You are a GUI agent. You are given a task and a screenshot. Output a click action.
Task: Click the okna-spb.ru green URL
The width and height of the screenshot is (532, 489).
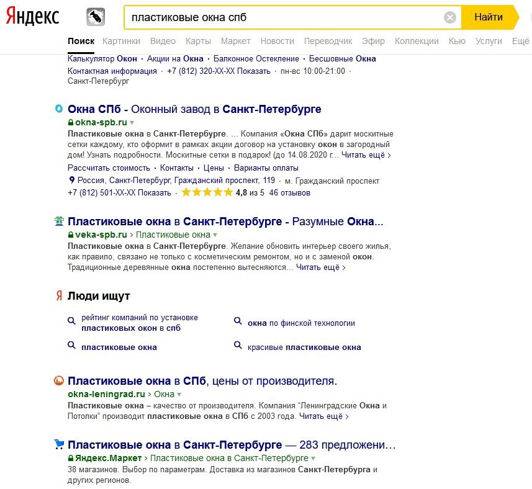click(x=101, y=122)
